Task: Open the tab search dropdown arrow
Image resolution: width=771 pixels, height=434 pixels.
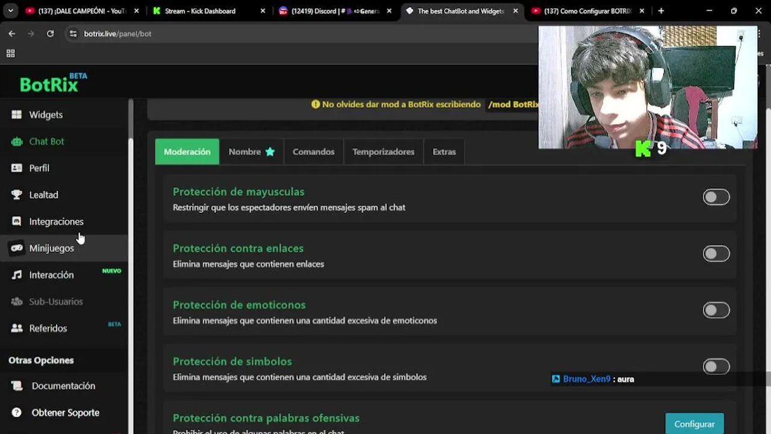Action: click(x=10, y=11)
